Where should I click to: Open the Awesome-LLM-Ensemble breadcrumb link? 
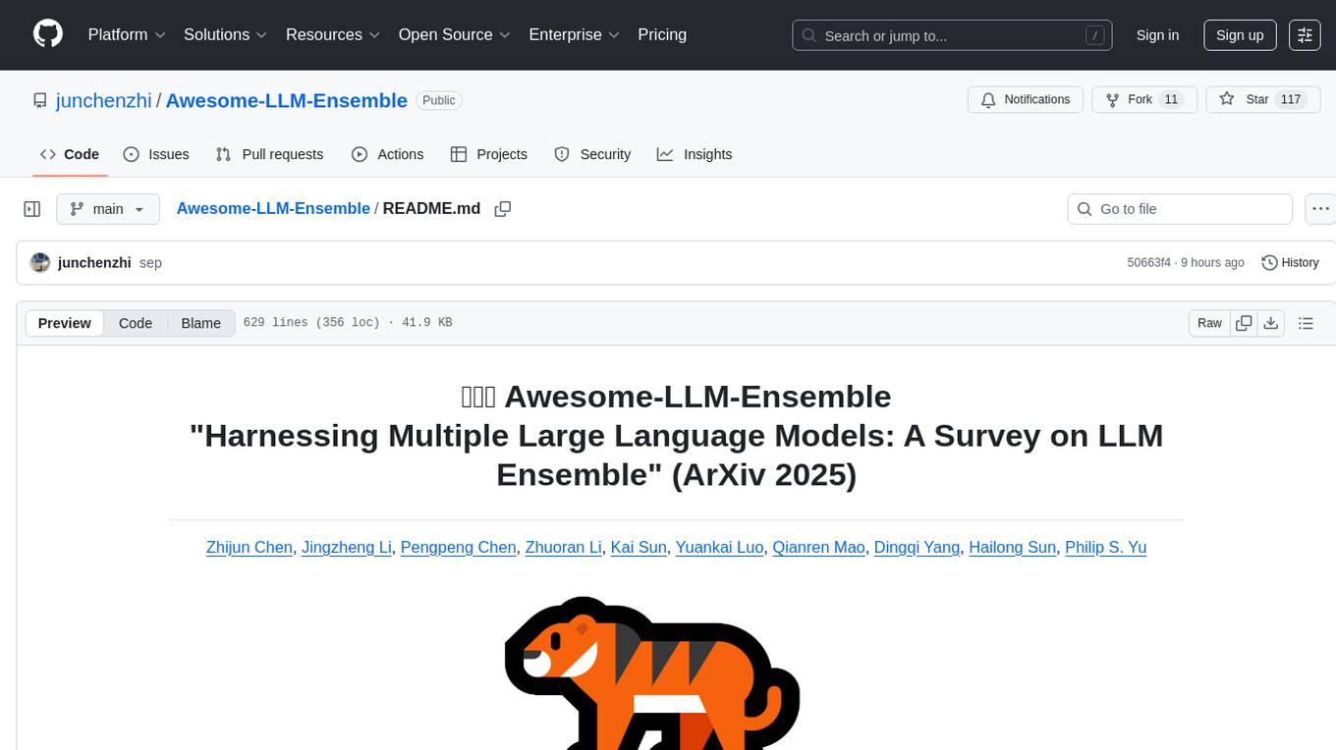[x=273, y=208]
